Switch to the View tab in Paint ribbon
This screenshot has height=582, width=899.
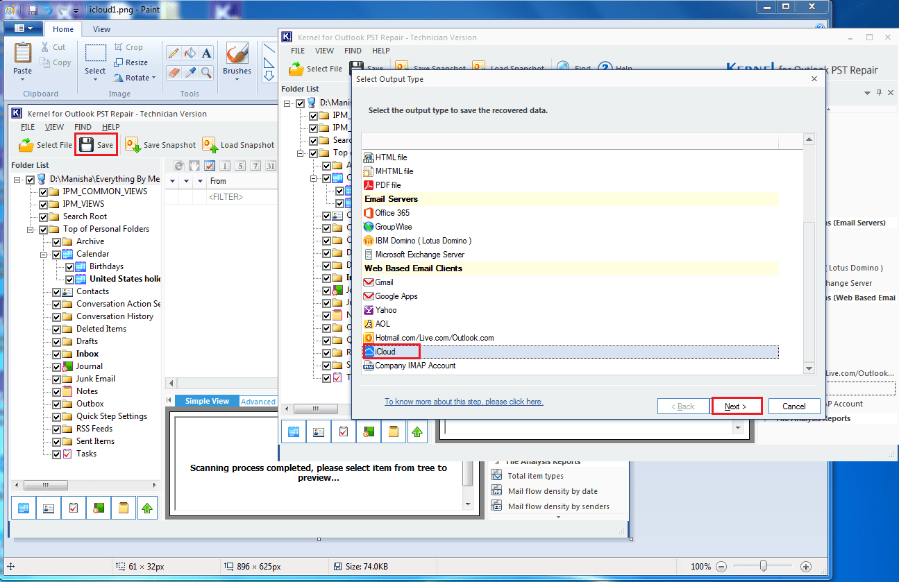coord(101,29)
